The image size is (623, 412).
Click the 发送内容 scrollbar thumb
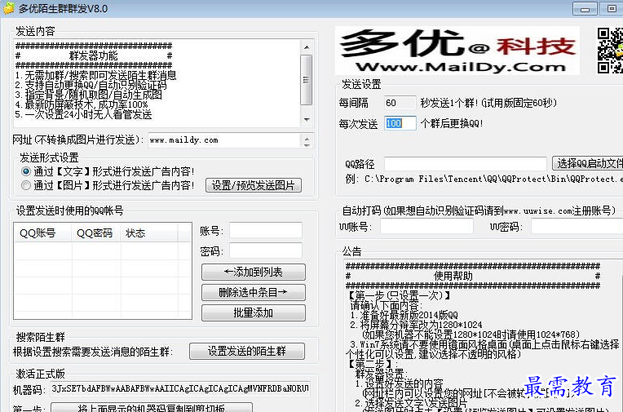pos(307,79)
